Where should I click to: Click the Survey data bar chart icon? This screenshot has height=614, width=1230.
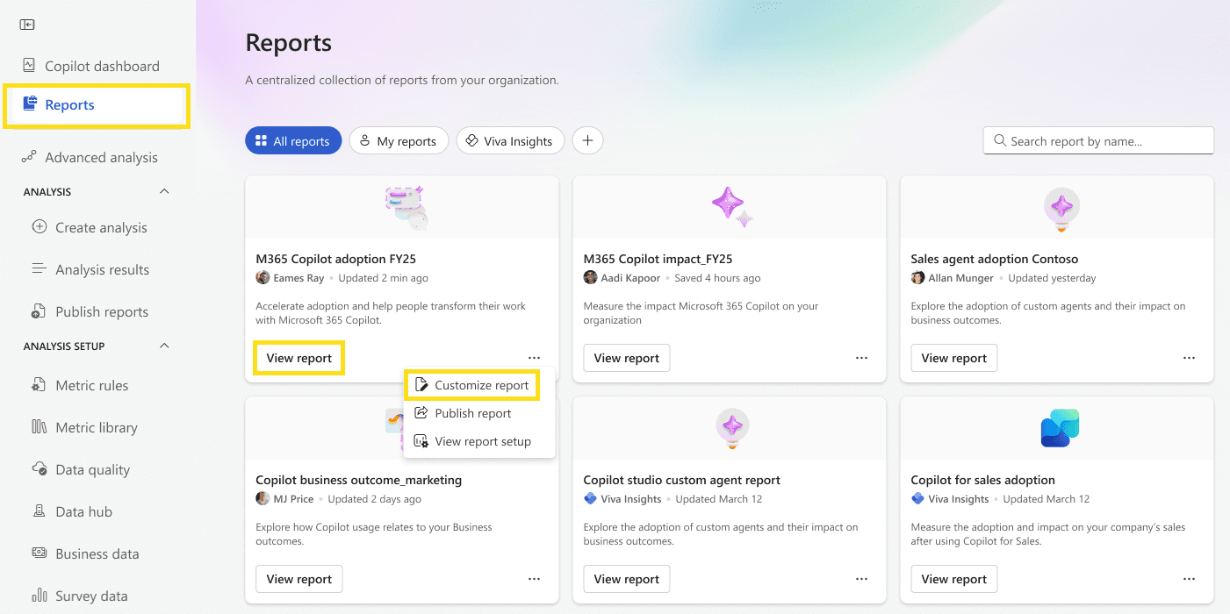click(x=39, y=596)
